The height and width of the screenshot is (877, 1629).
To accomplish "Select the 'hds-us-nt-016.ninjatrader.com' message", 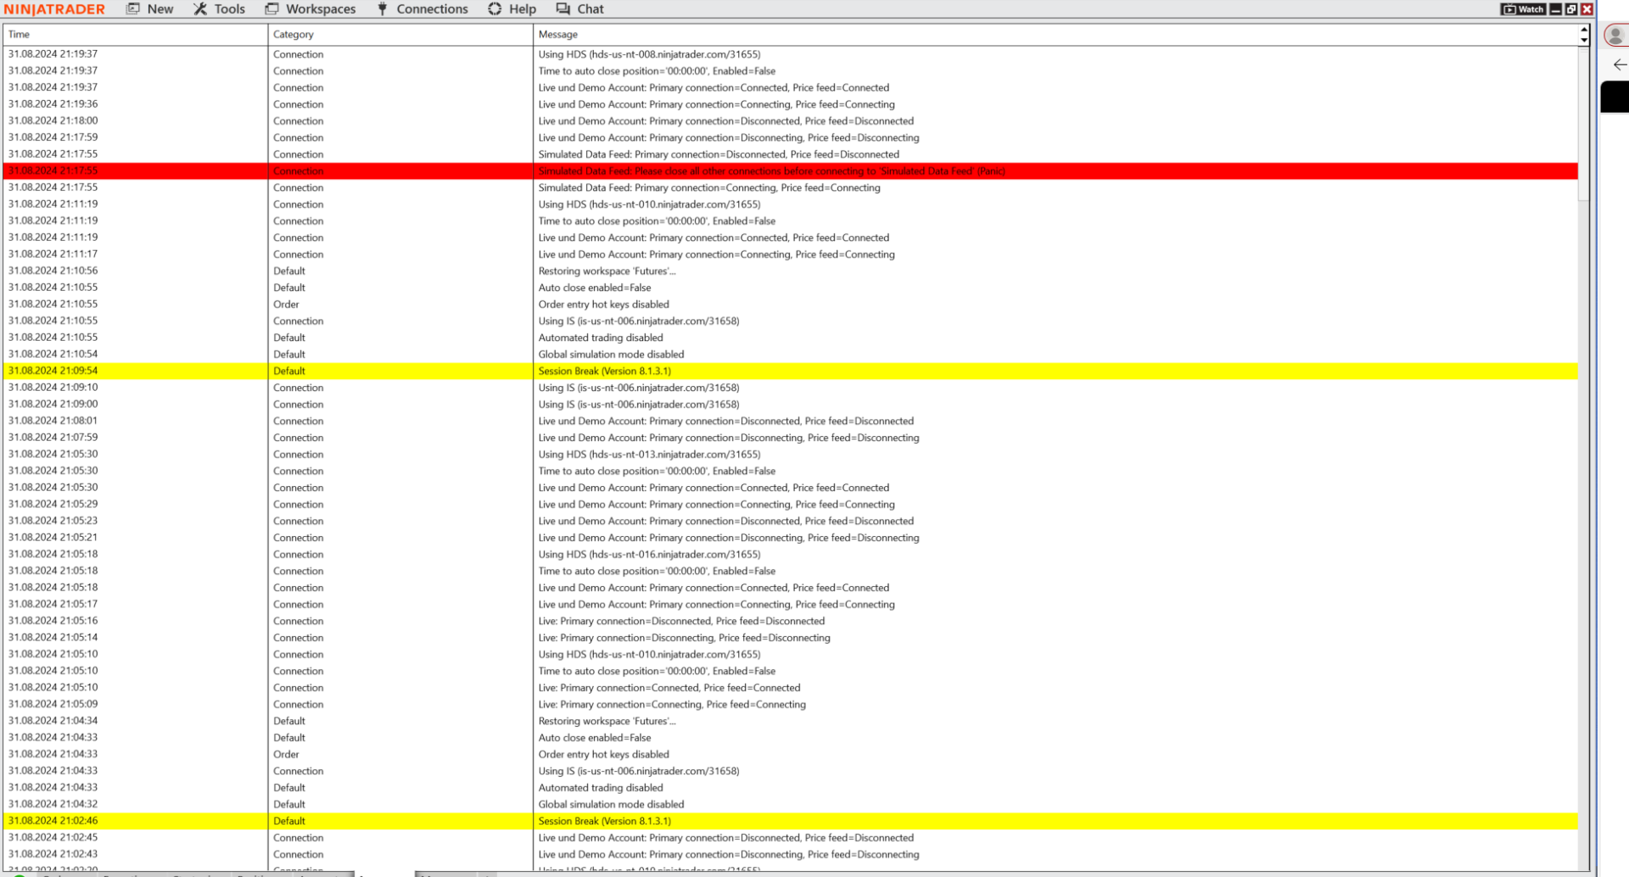I will click(649, 555).
